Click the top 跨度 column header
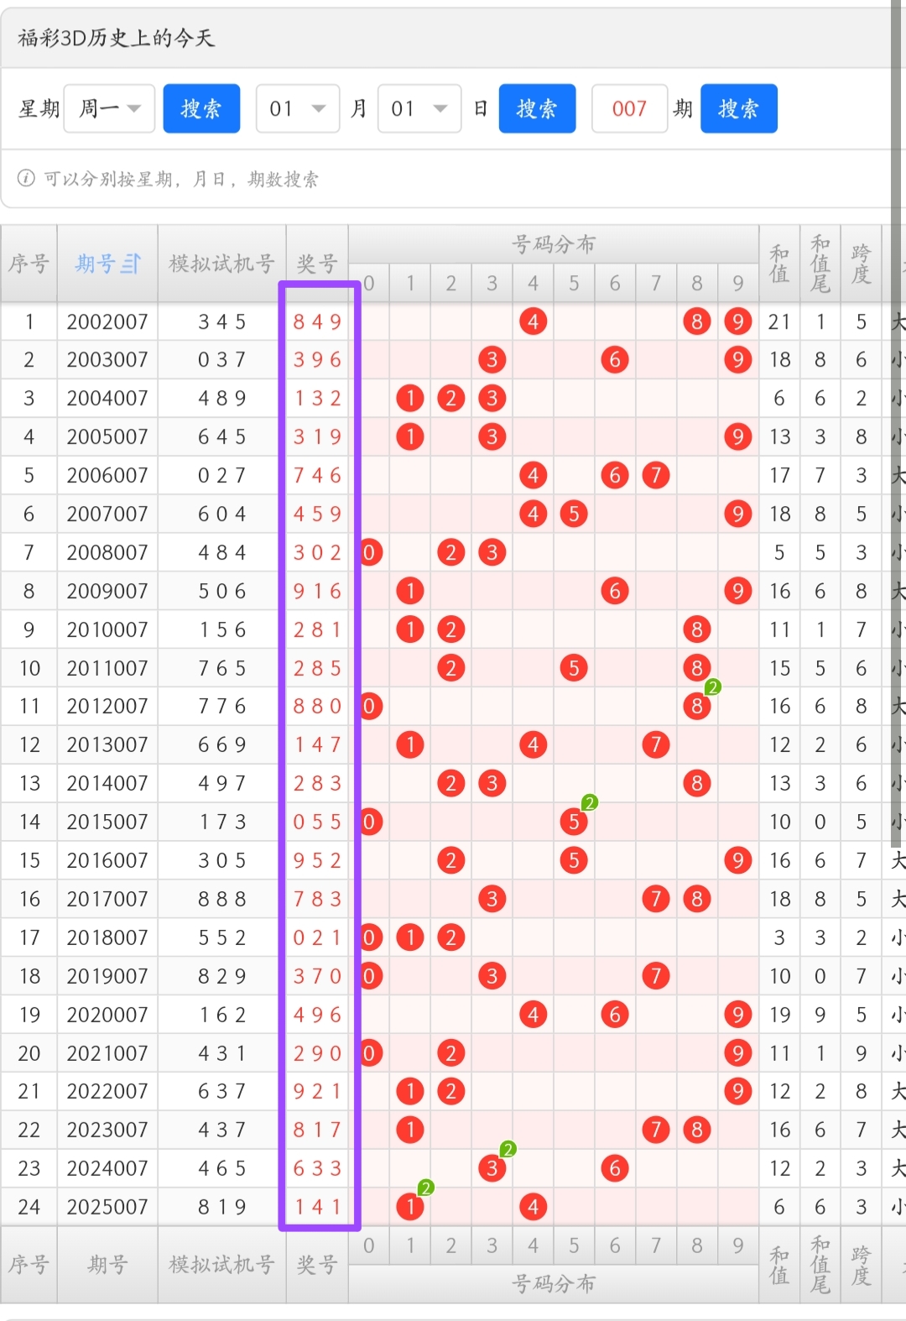This screenshot has width=906, height=1321. point(861,264)
